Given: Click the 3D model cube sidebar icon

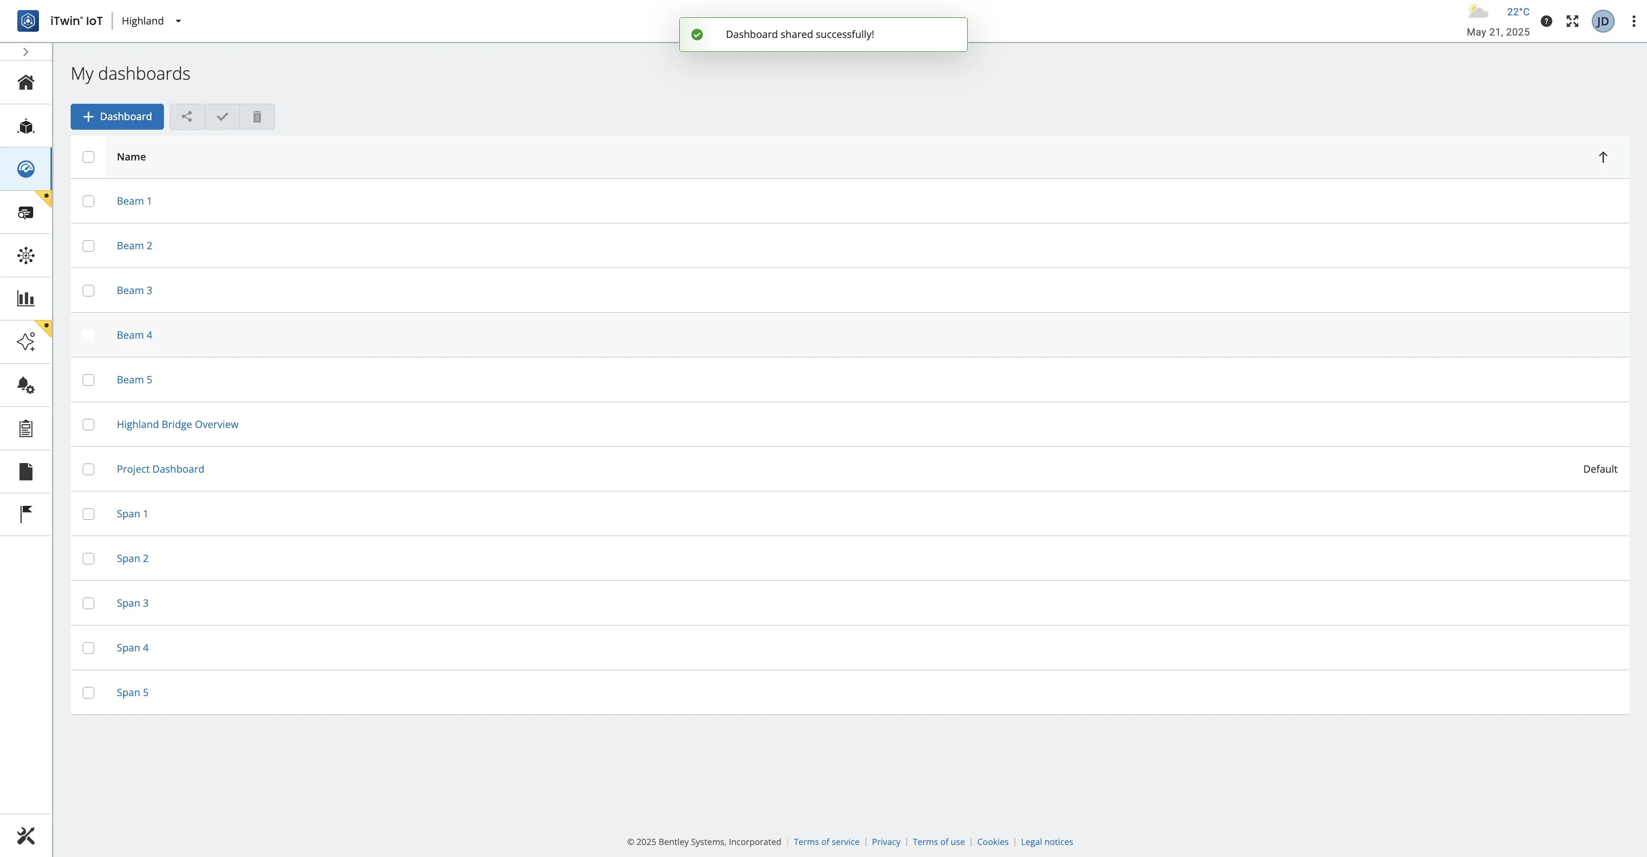Looking at the screenshot, I should pos(25,126).
